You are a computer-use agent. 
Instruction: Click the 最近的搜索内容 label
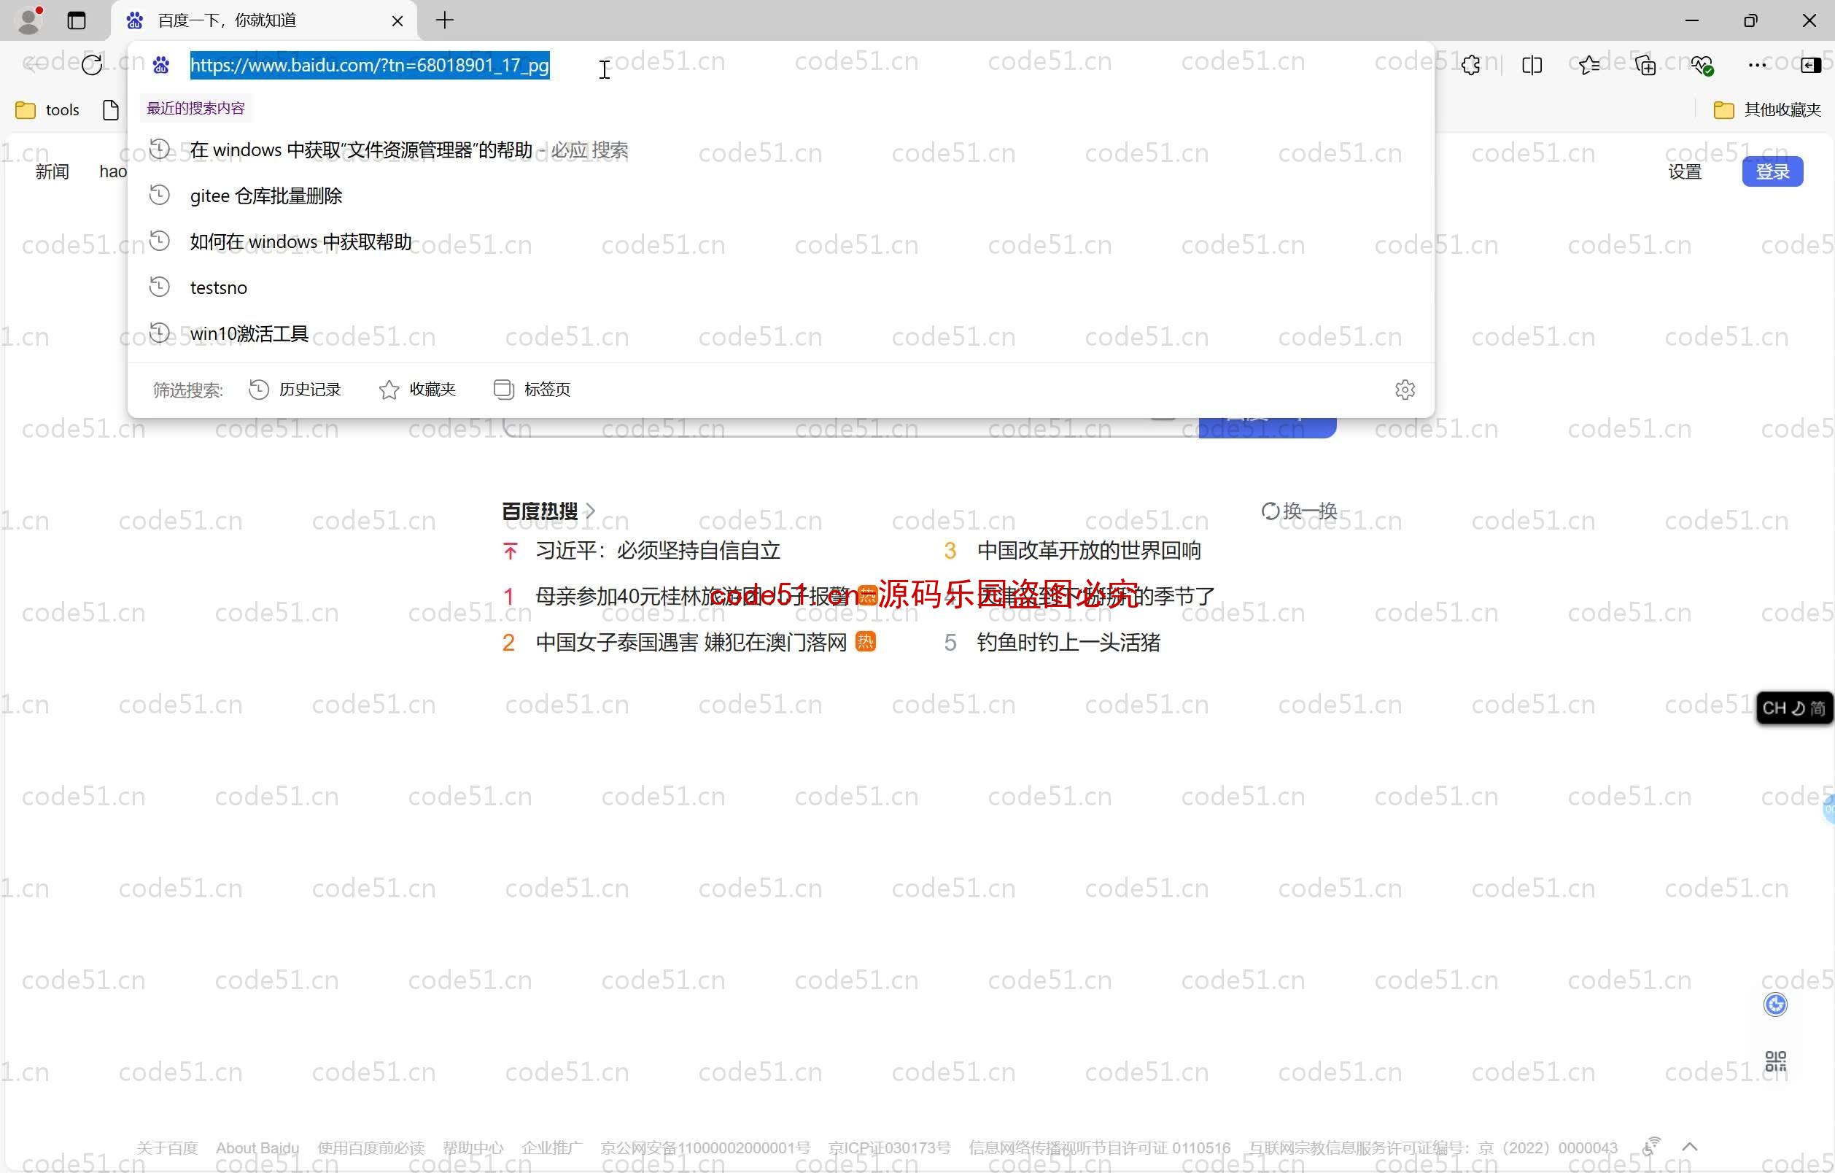pyautogui.click(x=196, y=108)
